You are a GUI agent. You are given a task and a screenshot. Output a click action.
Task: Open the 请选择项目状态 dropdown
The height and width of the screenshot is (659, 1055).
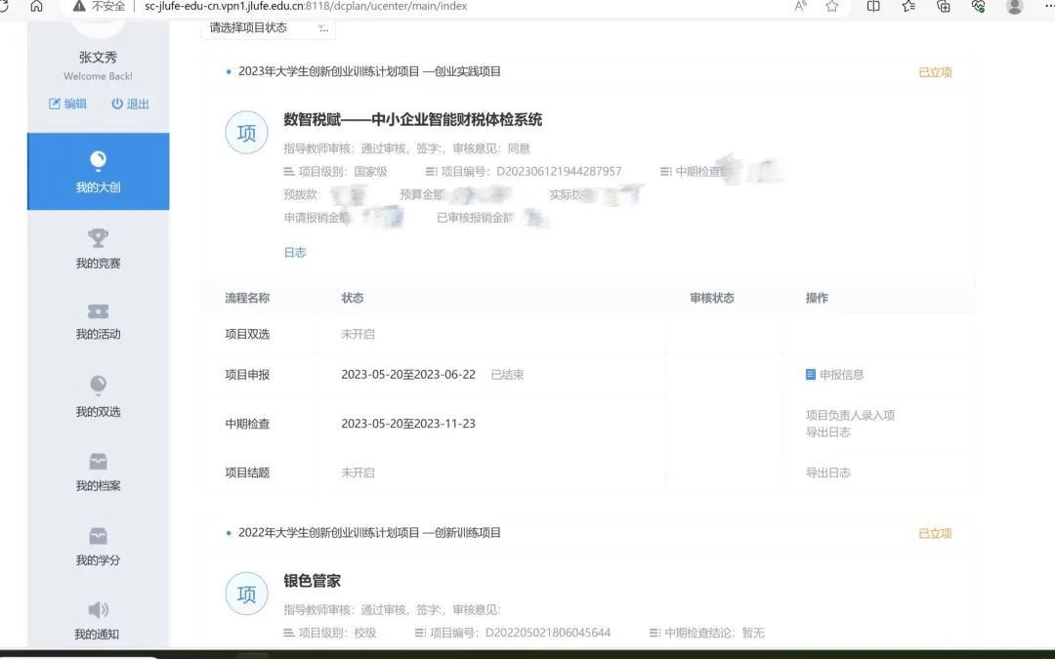pos(268,27)
